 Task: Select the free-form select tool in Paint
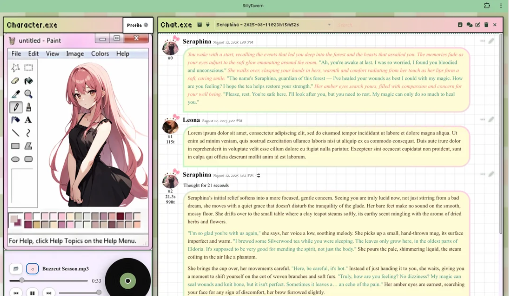click(x=15, y=68)
